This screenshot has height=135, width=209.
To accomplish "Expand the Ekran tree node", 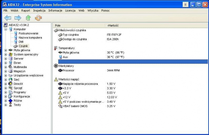I will coord(6,63).
